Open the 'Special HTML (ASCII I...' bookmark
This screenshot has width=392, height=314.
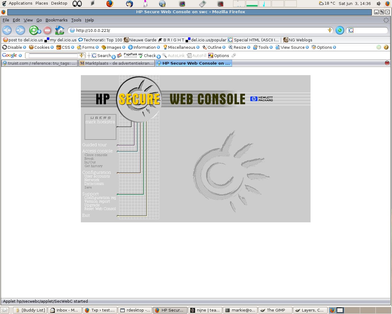254,40
